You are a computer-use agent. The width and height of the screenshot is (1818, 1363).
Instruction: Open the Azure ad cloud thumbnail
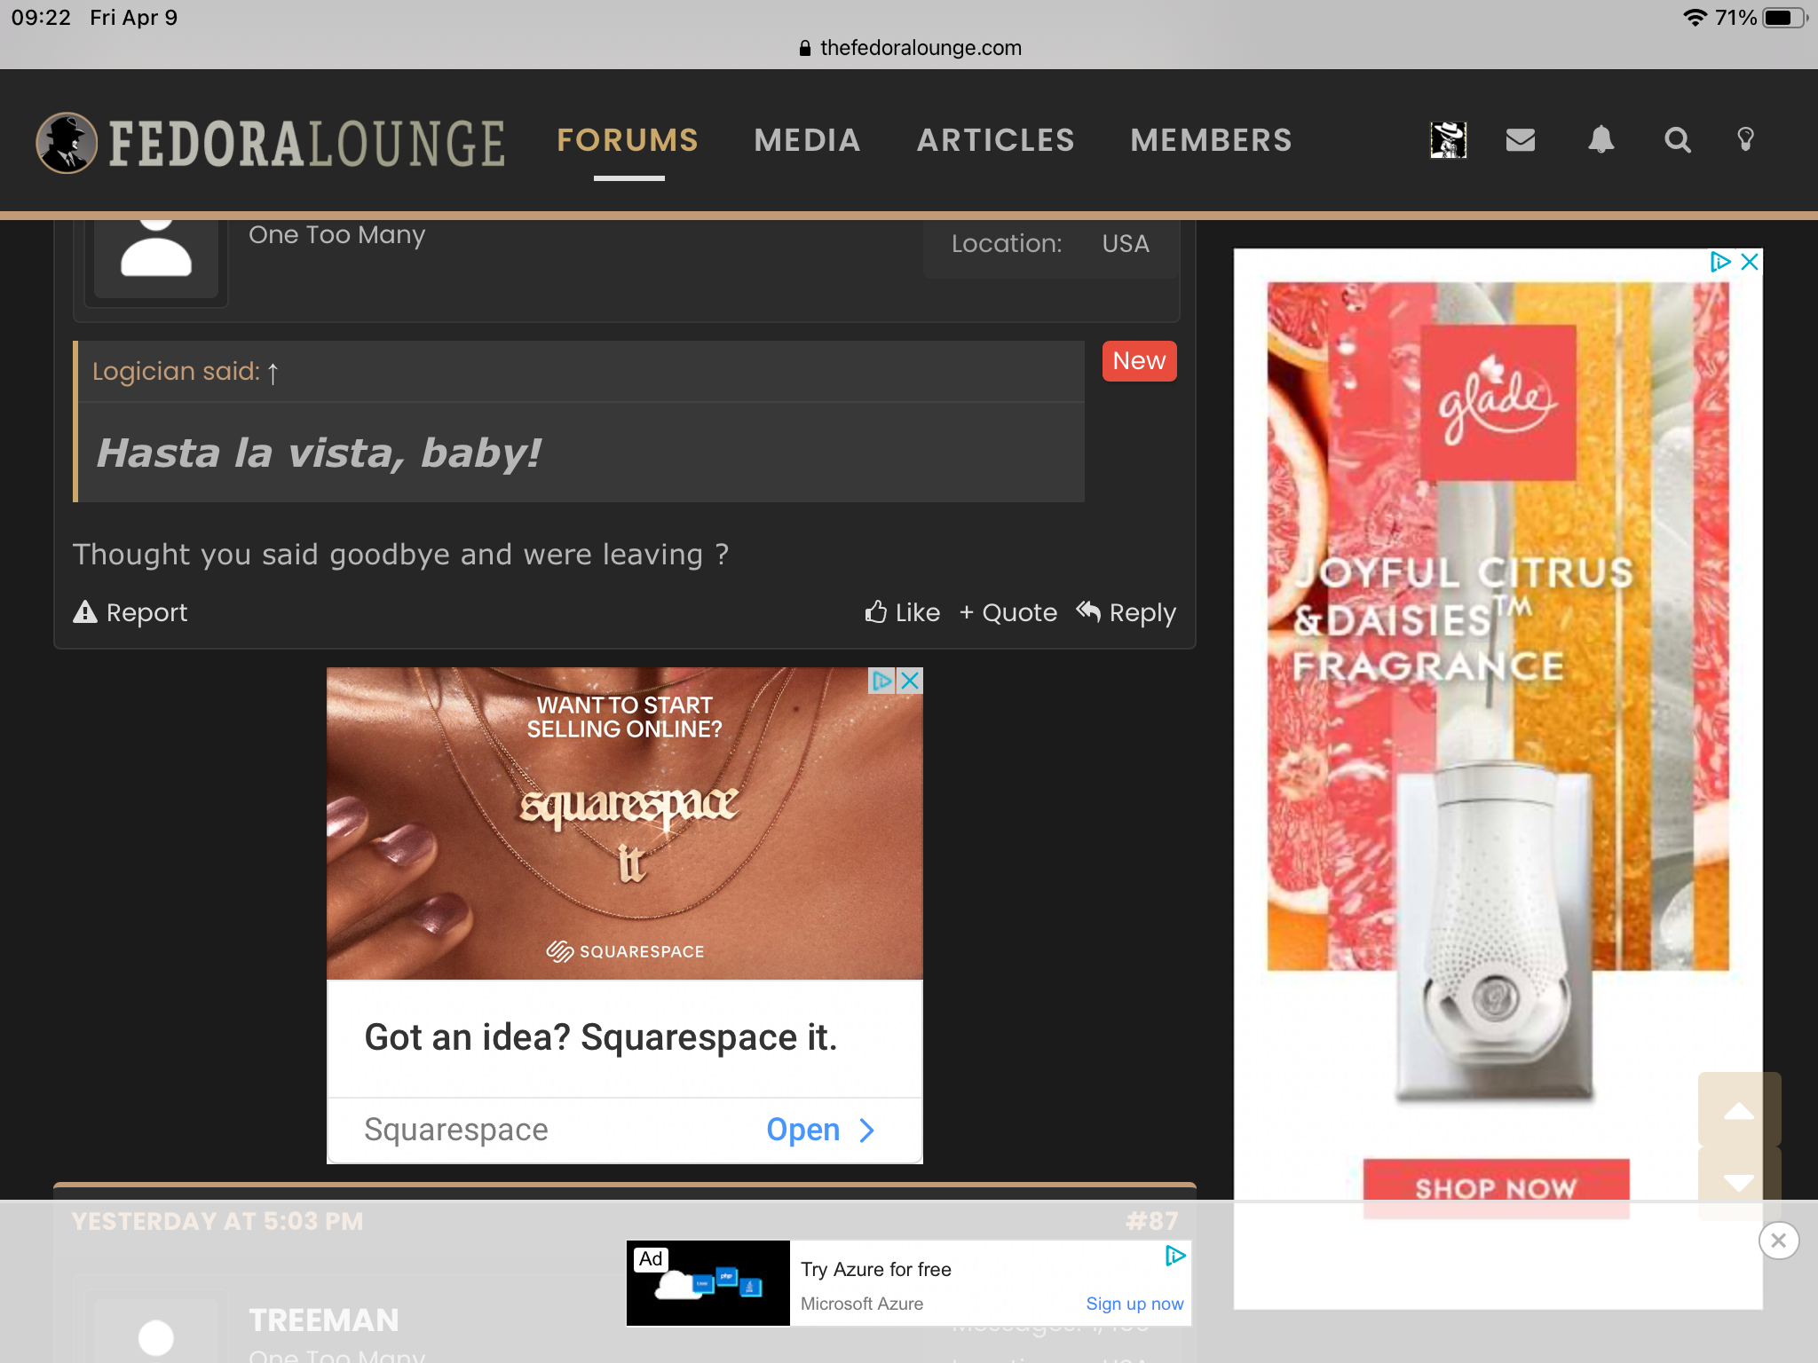pyautogui.click(x=707, y=1283)
